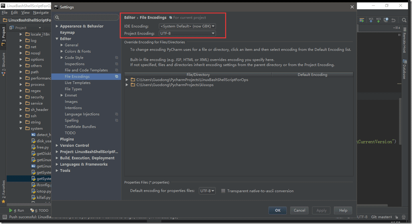Open the Remote Host tool window
The height and width of the screenshot is (224, 412).
[x=405, y=41]
